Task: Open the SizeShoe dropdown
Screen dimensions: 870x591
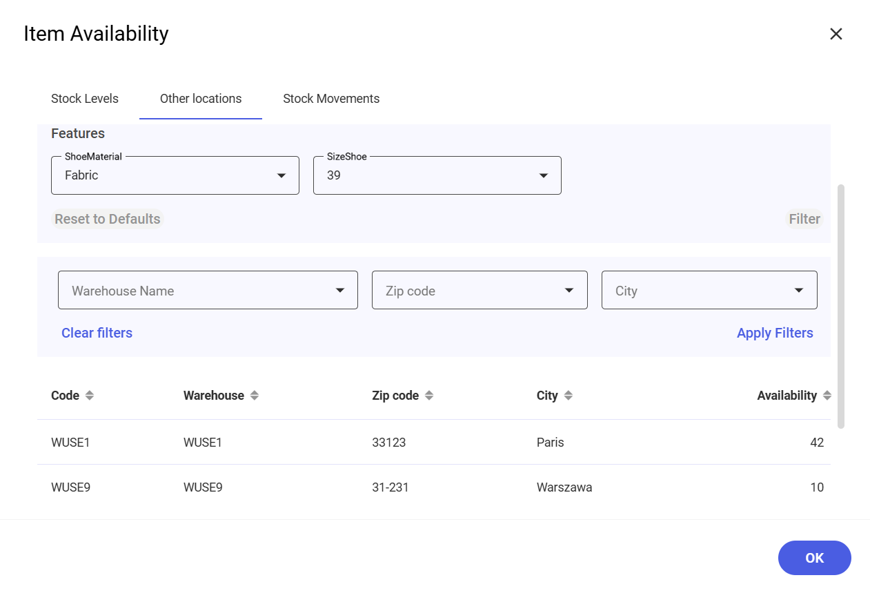Action: [x=437, y=175]
